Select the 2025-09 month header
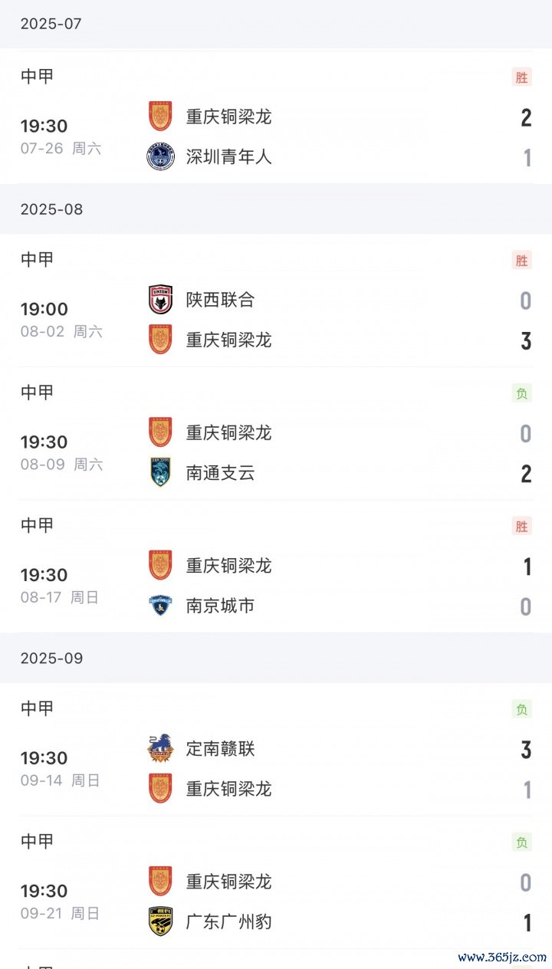The height and width of the screenshot is (969, 552). (x=51, y=659)
